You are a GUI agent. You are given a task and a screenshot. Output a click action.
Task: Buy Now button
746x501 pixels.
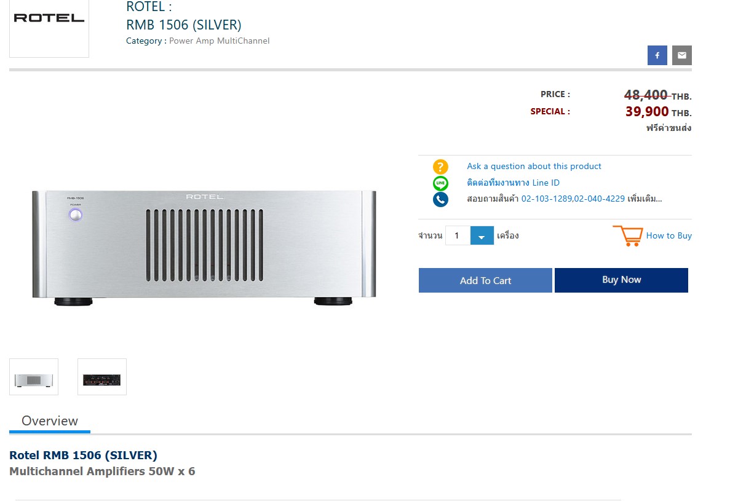coord(621,280)
